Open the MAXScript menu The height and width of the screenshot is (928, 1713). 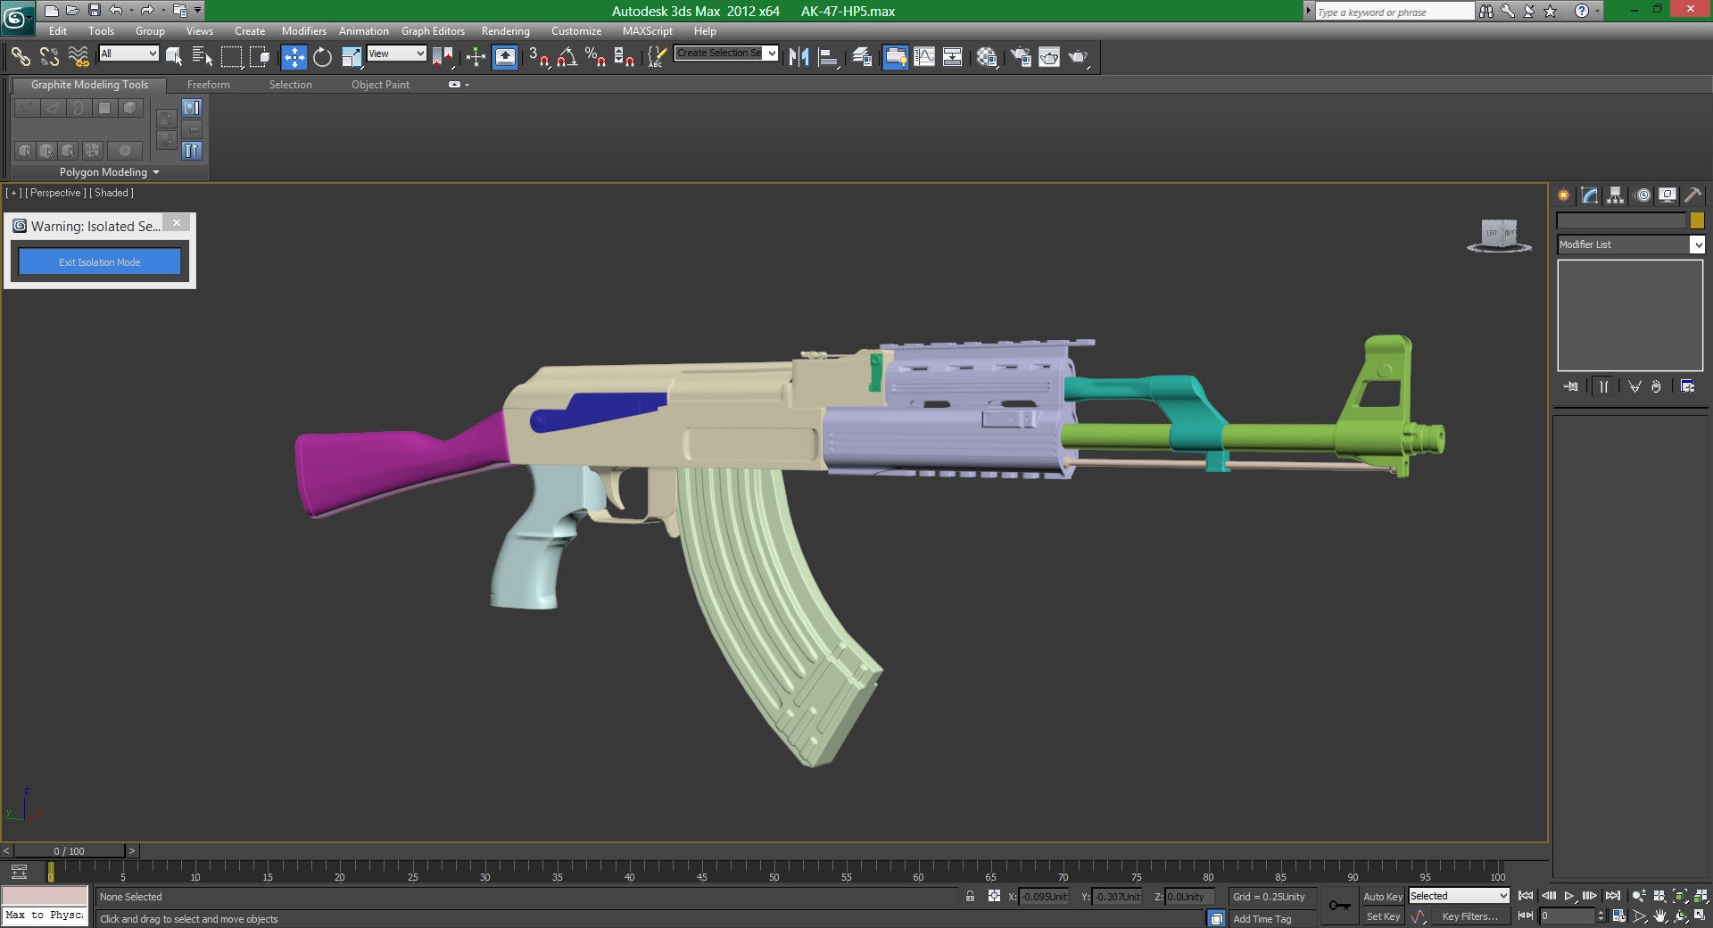coord(647,31)
